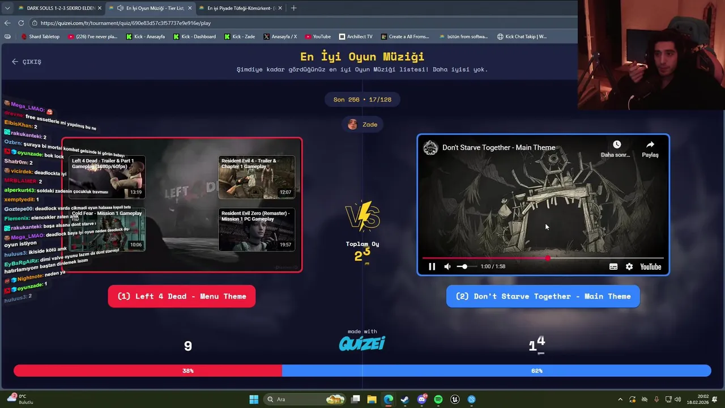Open Create a All Froms... bookmark
Screen dimensions: 725x408
pyautogui.click(x=406, y=36)
